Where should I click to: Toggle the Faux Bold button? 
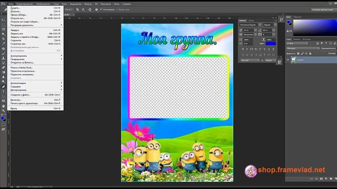[x=243, y=49]
